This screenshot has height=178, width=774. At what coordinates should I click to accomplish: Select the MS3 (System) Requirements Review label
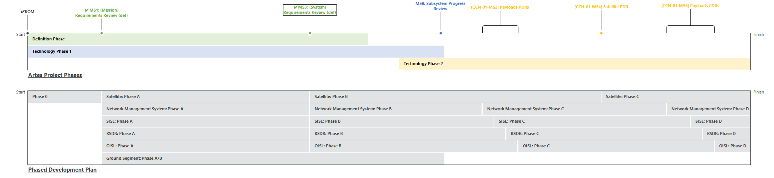pos(310,10)
